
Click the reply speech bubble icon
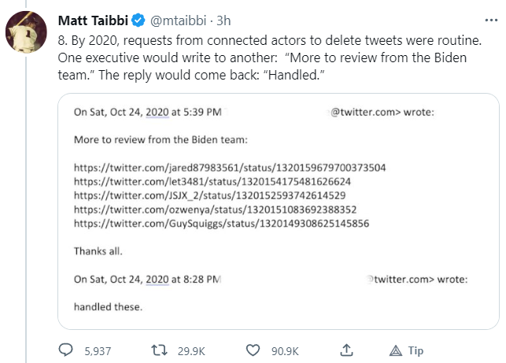66,350
